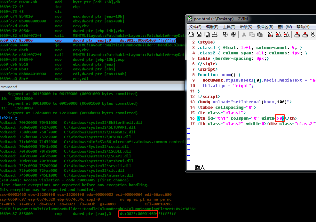The image size is (316, 222).
Task: Click line 9 document.styleSheets[0] statement
Action: pos(259,80)
